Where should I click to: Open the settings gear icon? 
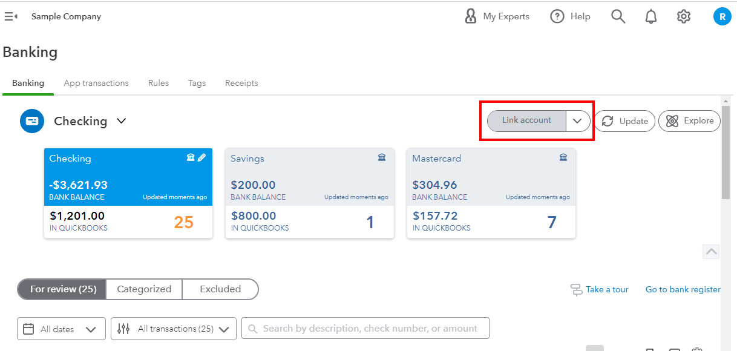click(x=684, y=16)
